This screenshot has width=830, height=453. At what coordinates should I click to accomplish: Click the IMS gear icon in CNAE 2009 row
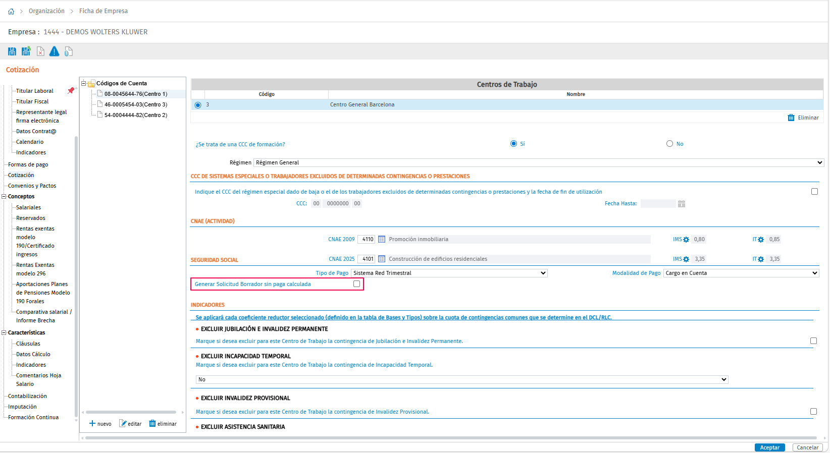686,240
